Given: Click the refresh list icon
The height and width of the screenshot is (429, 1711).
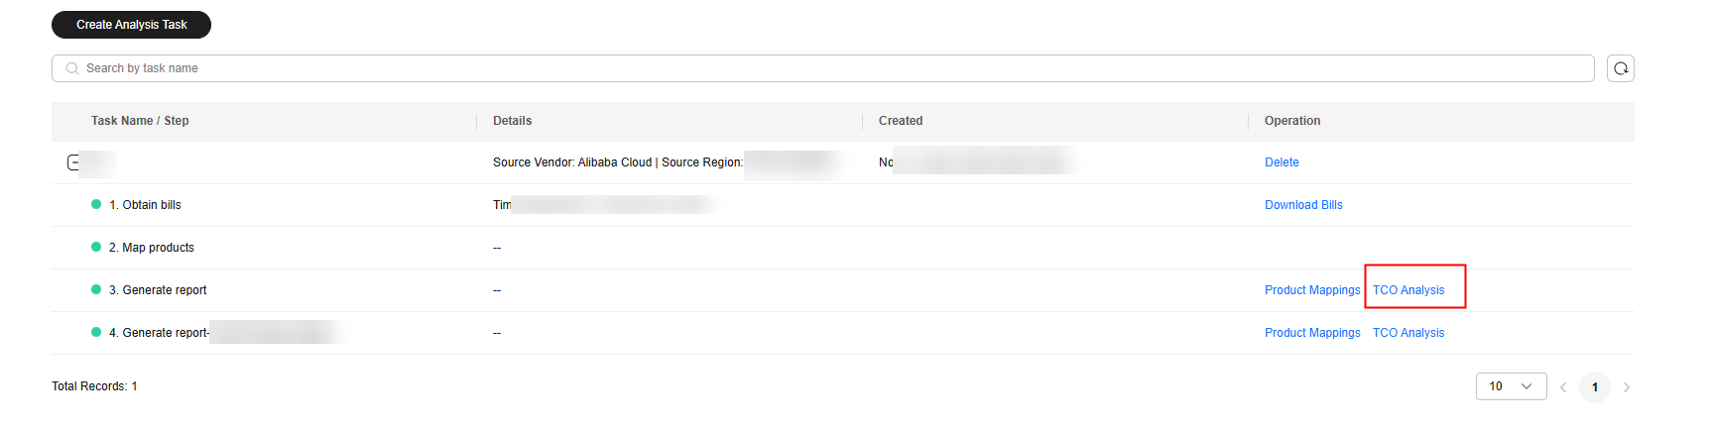Looking at the screenshot, I should click(x=1621, y=68).
